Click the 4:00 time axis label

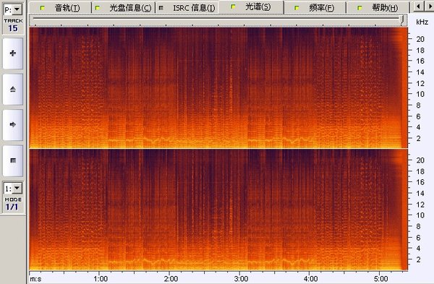[310, 278]
